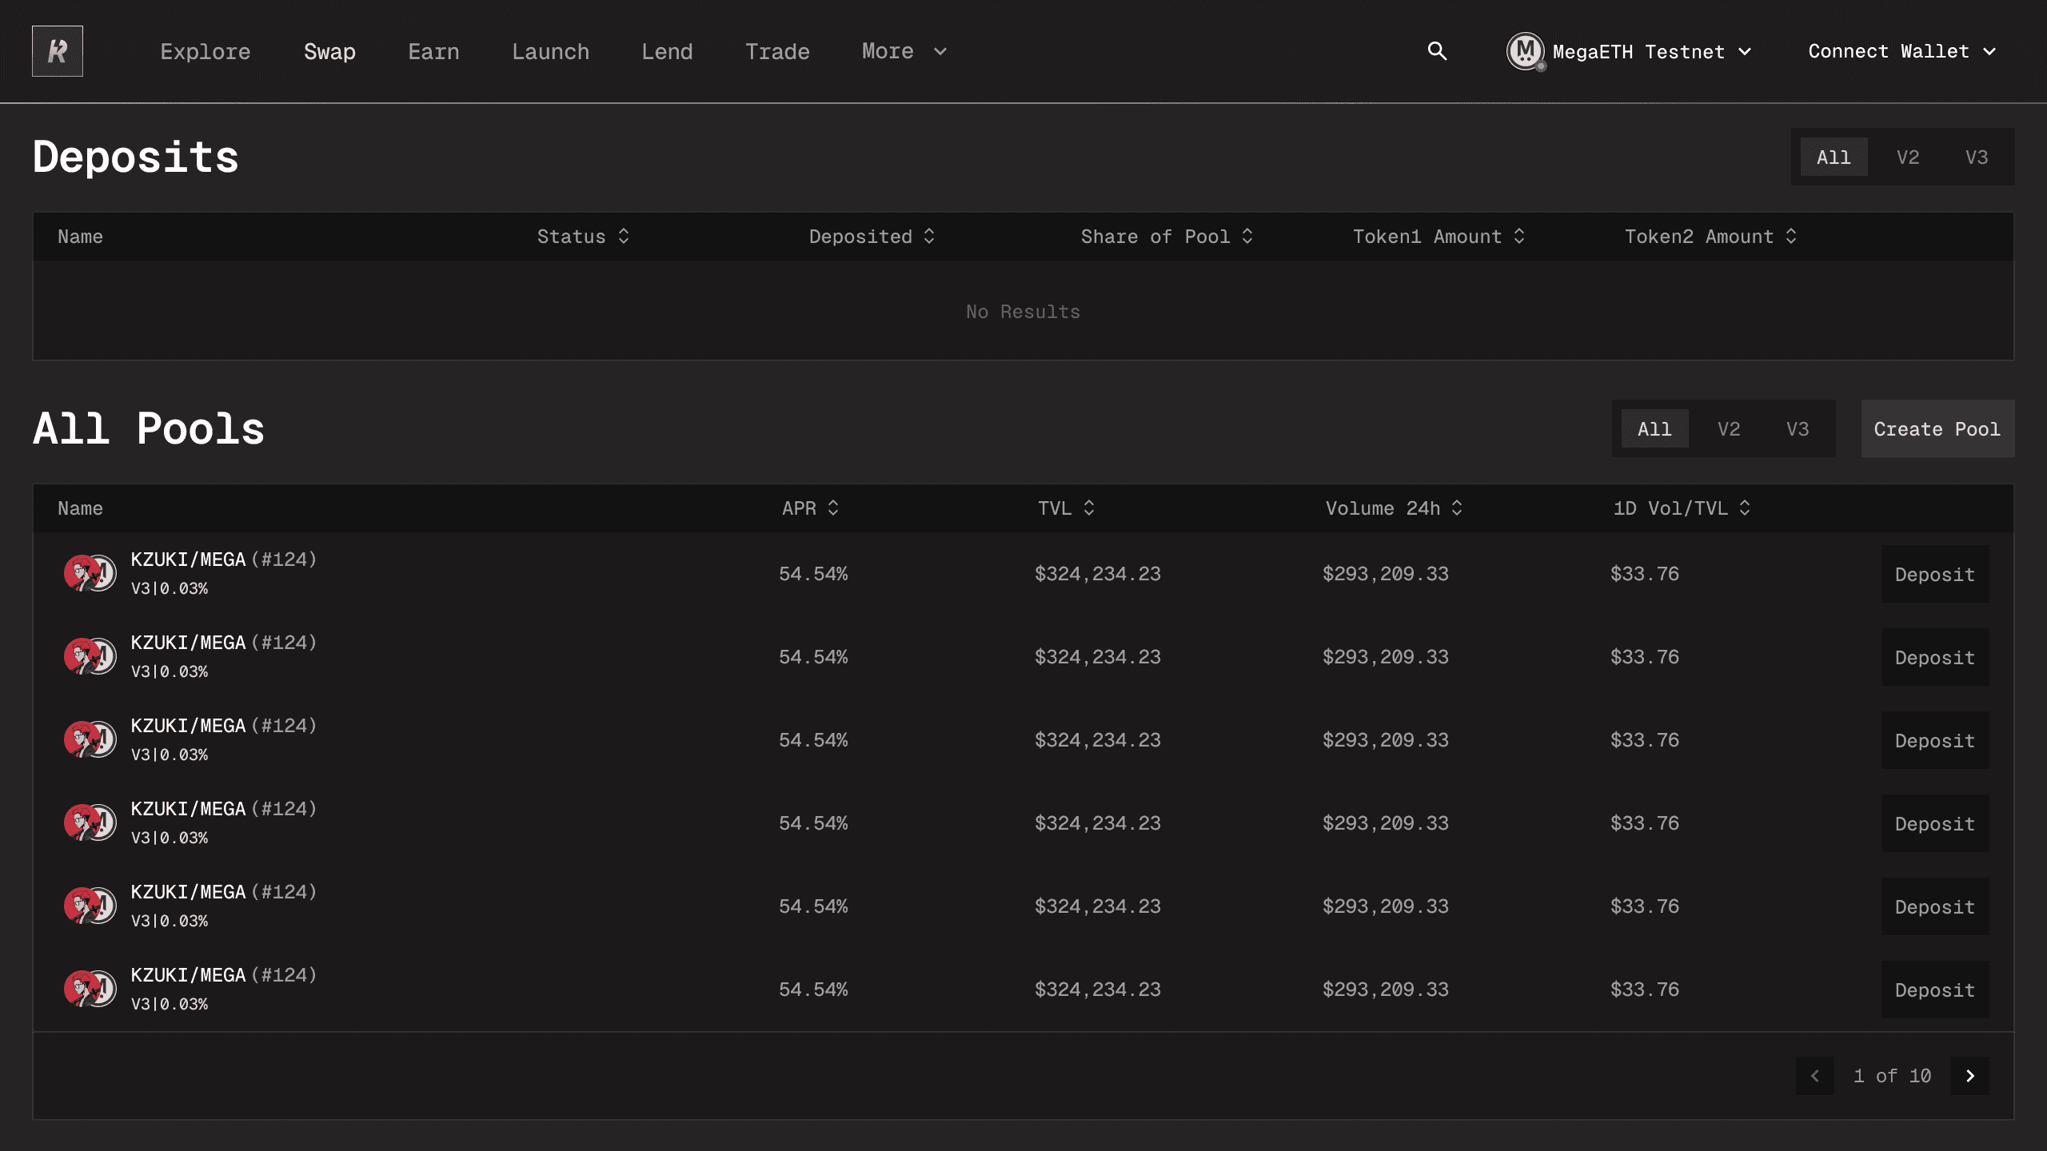Screen dimensions: 2047x1151
Task: Open the search magnifier icon
Action: tap(1437, 51)
